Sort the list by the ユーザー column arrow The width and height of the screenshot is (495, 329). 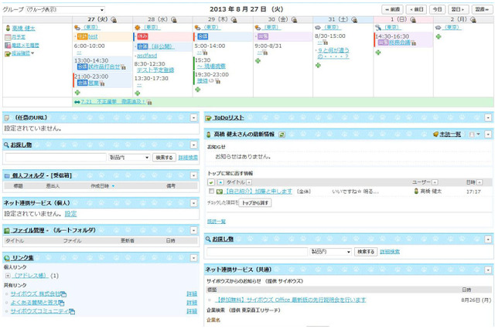(435, 182)
